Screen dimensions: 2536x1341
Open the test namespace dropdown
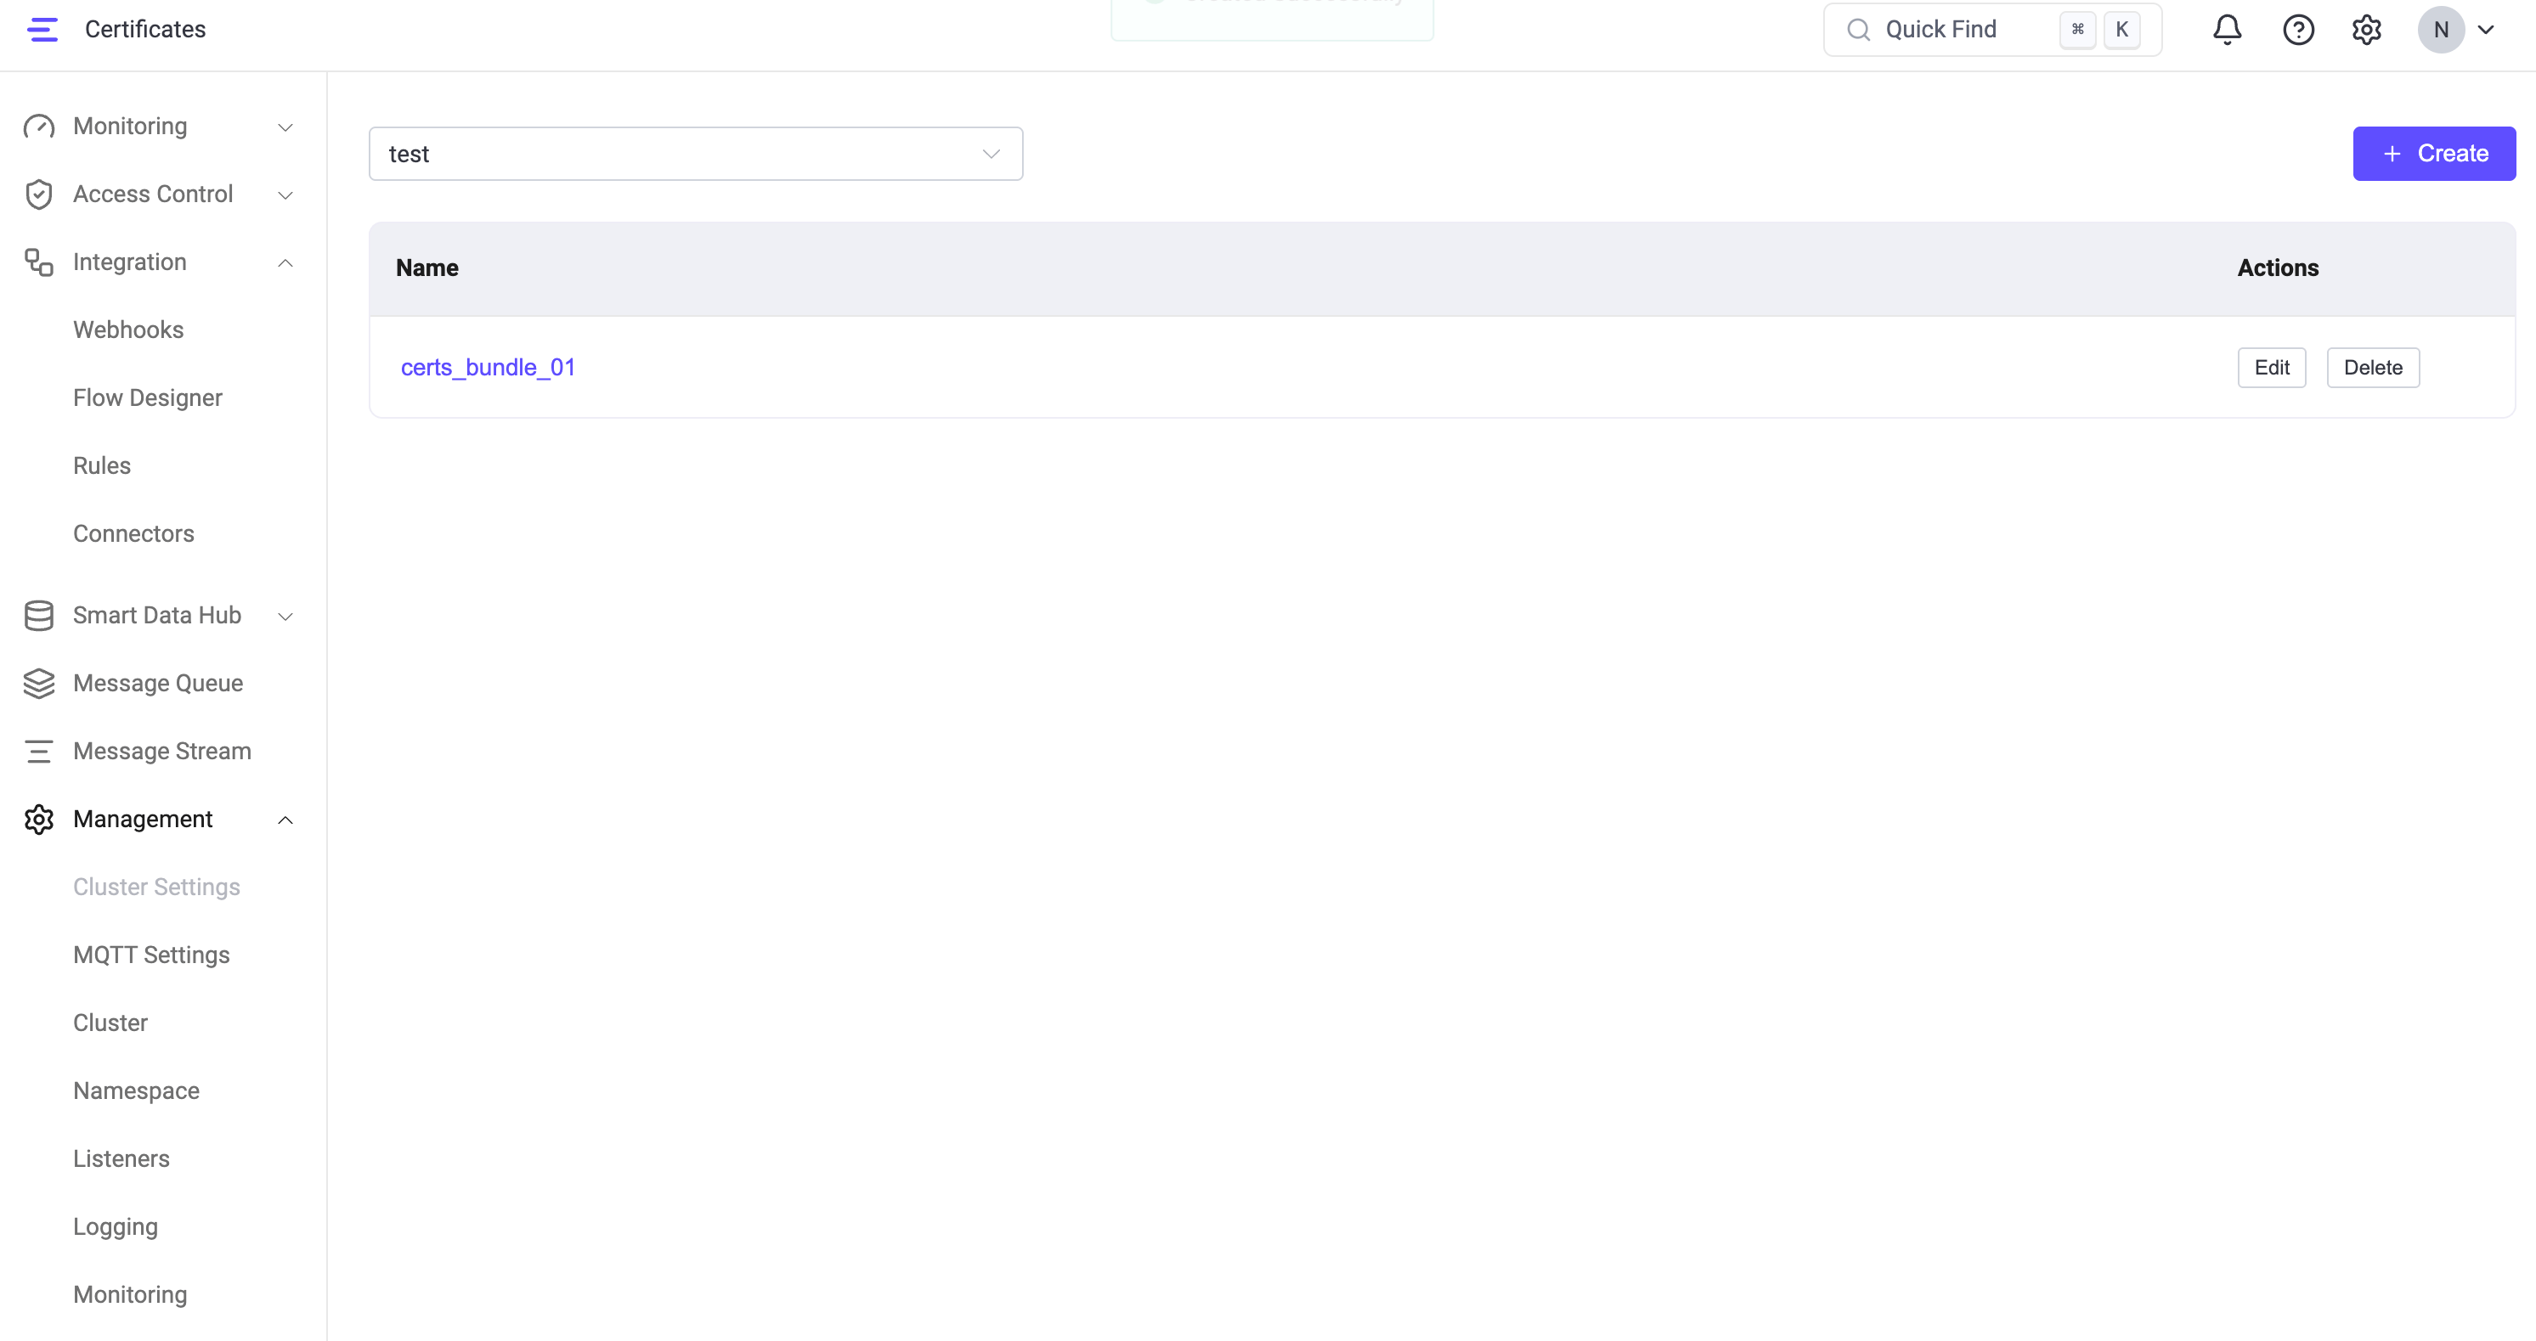[695, 154]
